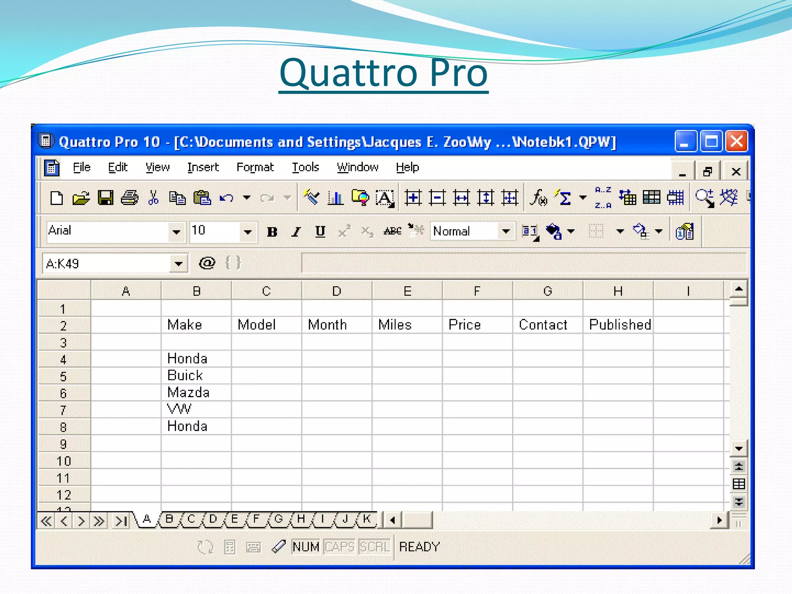This screenshot has width=792, height=594.
Task: Click the Open folder icon
Action: (x=81, y=198)
